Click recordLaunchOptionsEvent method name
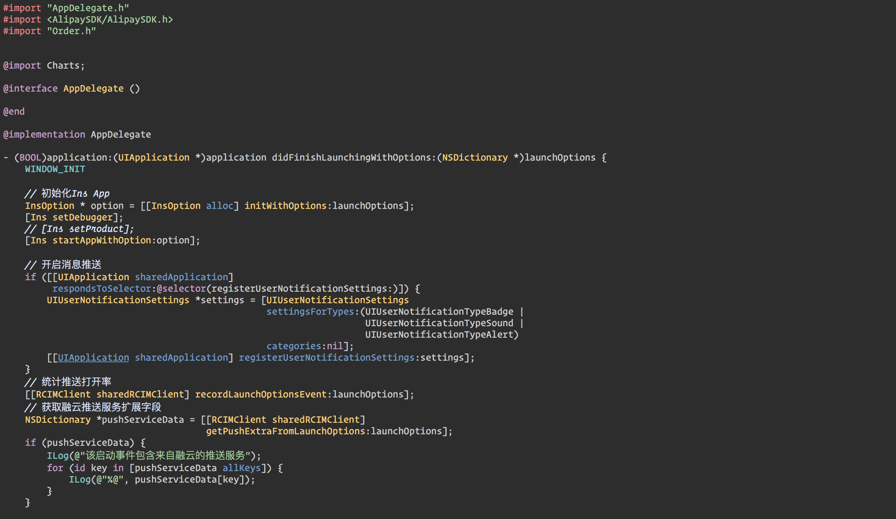Image resolution: width=896 pixels, height=519 pixels. [261, 394]
